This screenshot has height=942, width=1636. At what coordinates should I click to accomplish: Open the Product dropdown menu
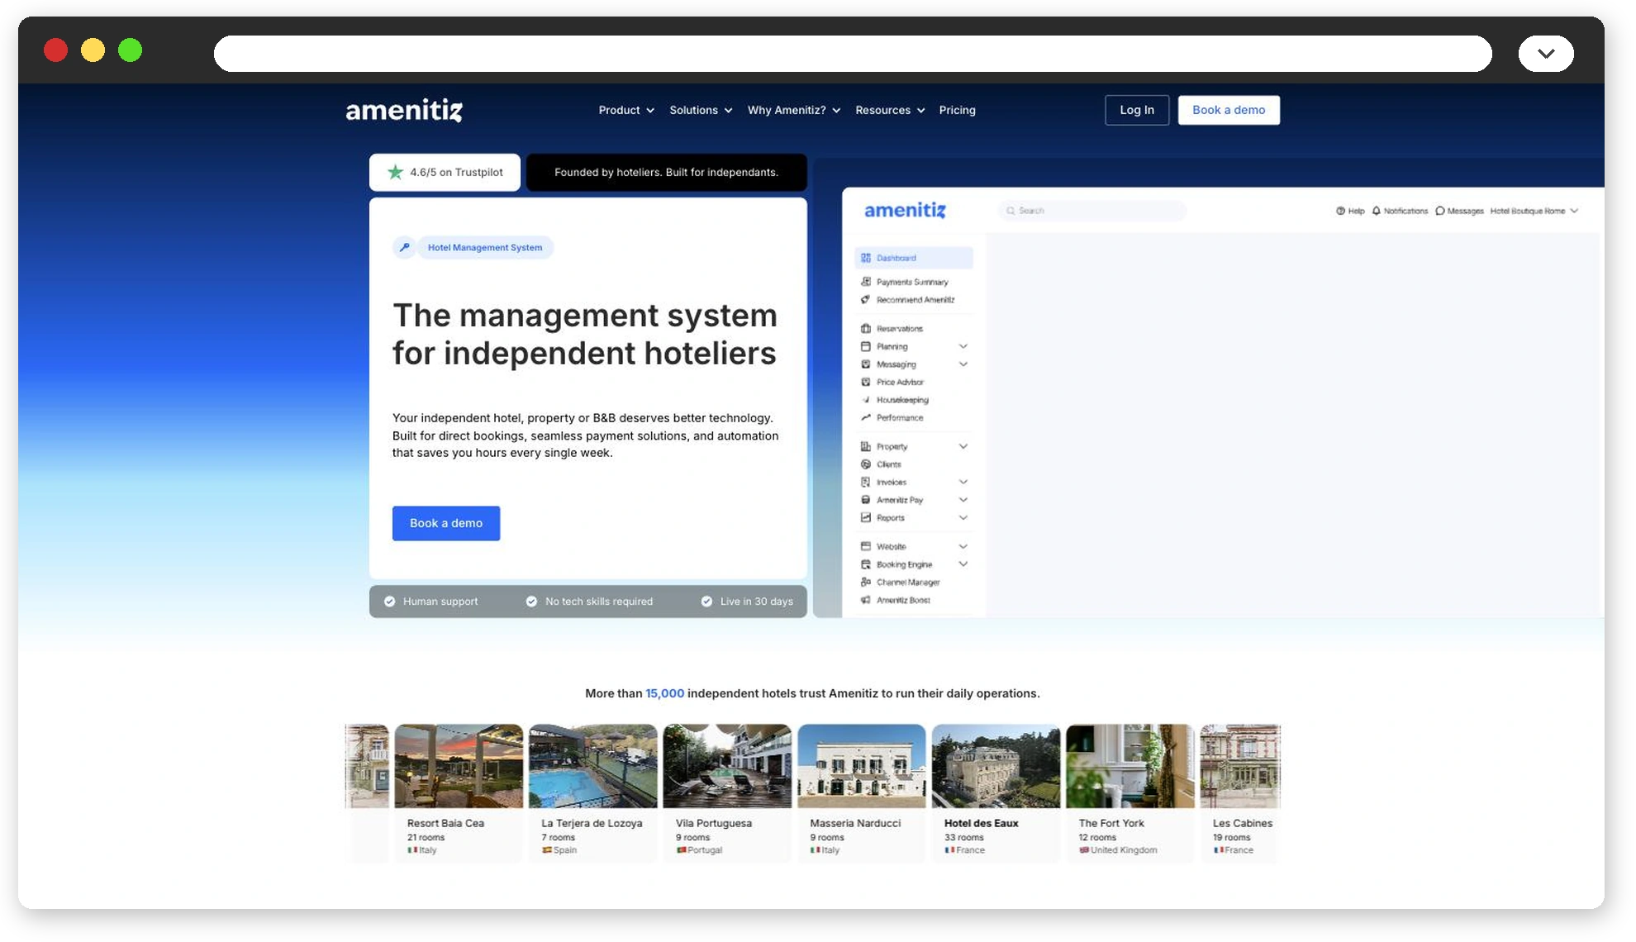(626, 110)
